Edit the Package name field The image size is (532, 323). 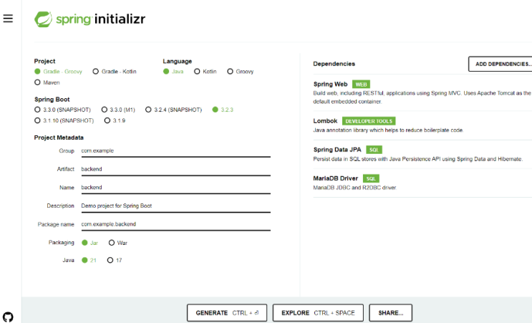(x=175, y=224)
